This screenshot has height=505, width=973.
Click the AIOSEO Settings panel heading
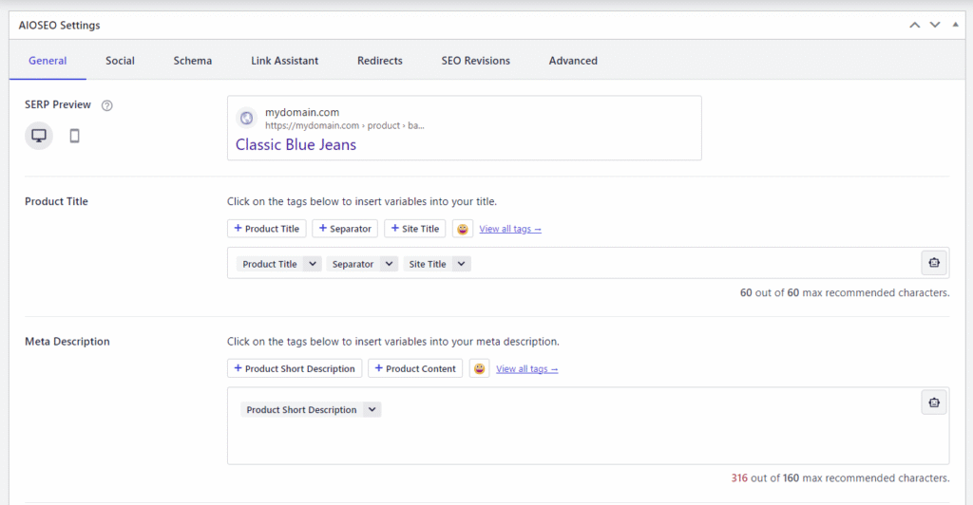tap(59, 26)
